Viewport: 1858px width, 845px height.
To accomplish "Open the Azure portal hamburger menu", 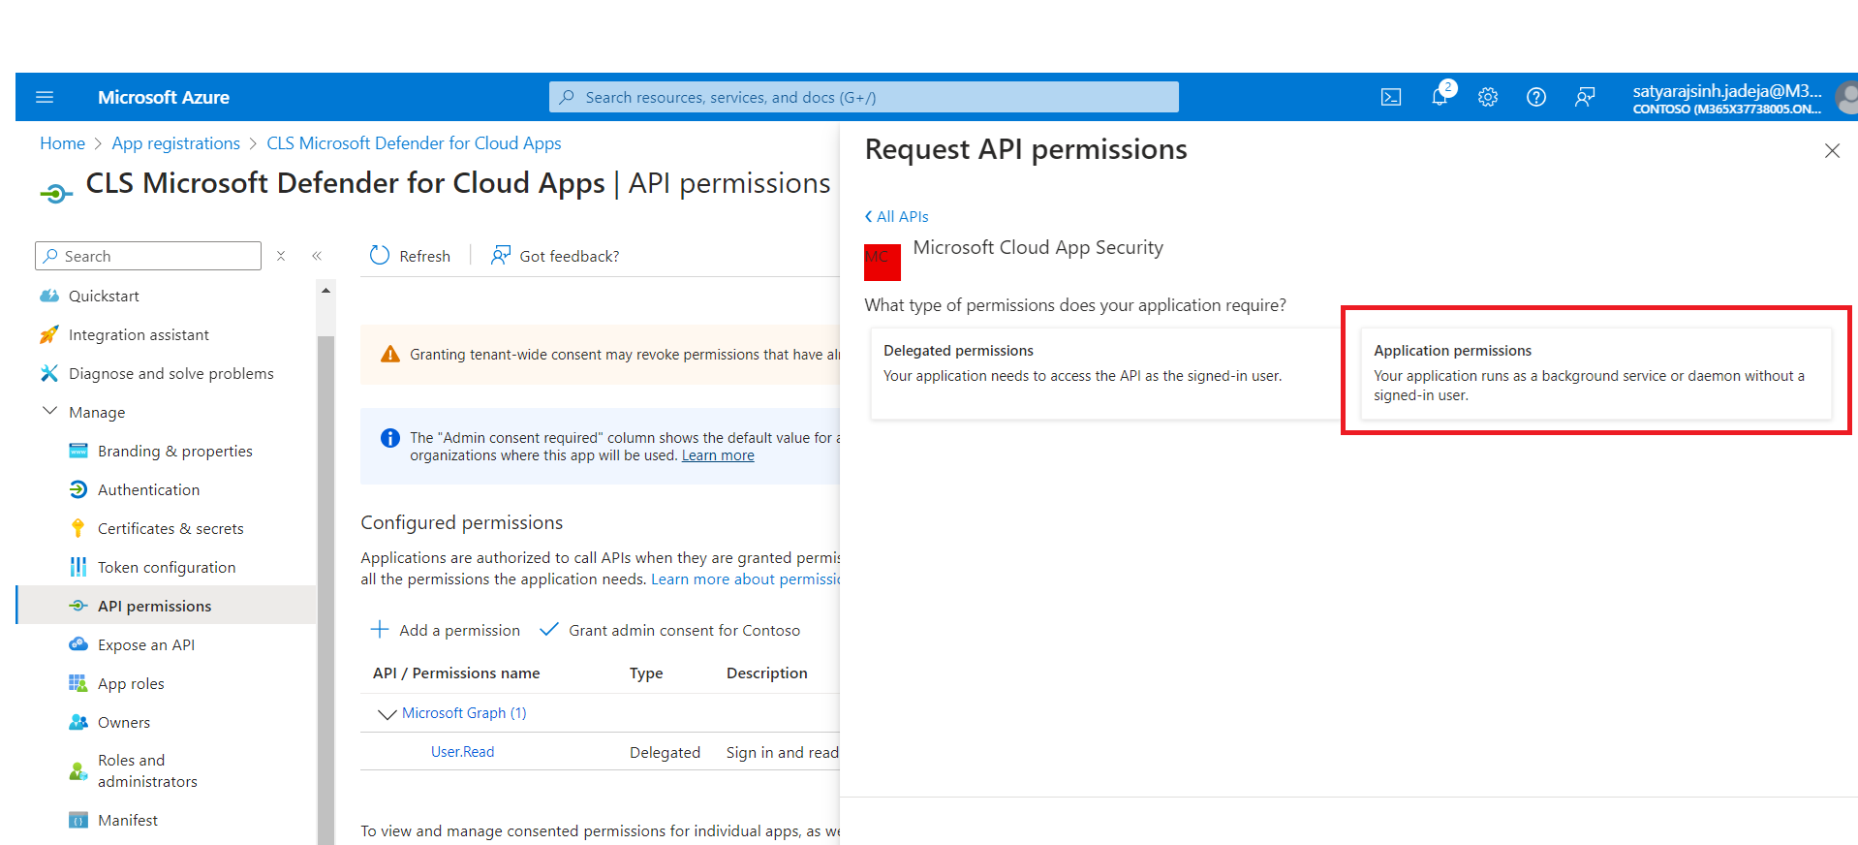I will tap(45, 97).
